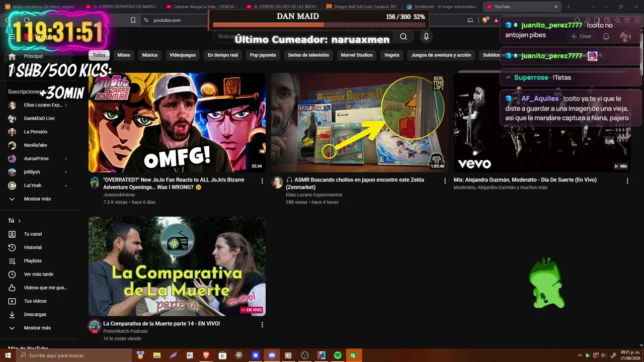
Task: Open options menu for JoJo reaction video
Action: [262, 180]
